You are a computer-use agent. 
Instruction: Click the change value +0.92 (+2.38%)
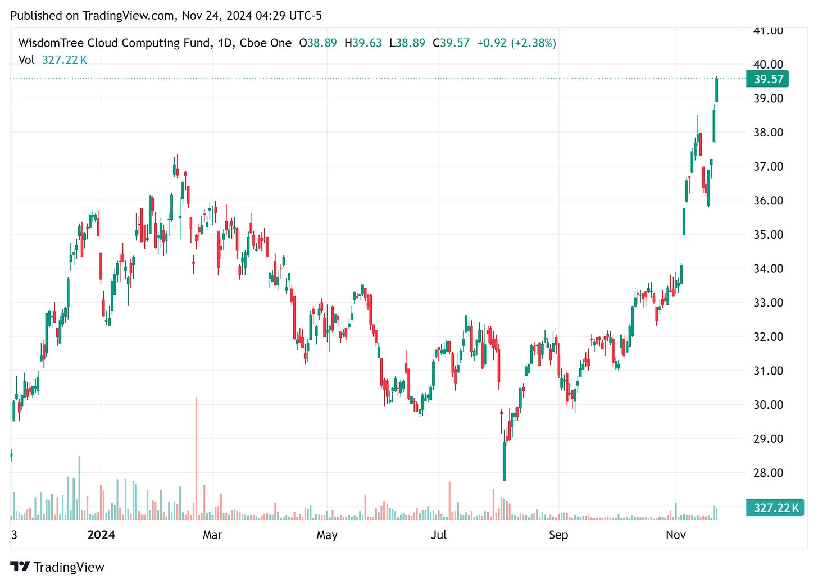[516, 43]
